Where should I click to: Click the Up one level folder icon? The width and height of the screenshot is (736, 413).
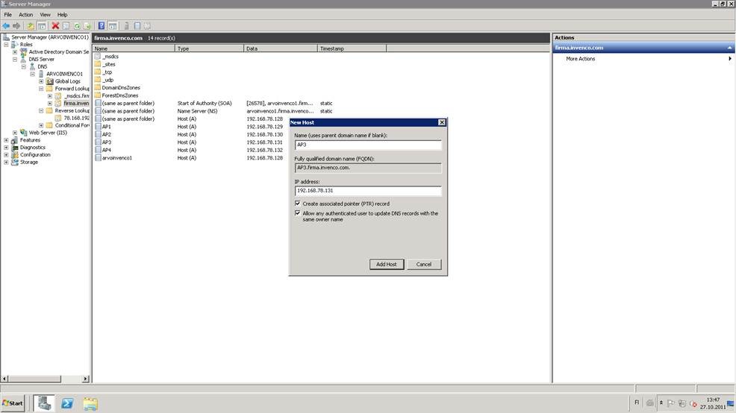click(x=31, y=26)
